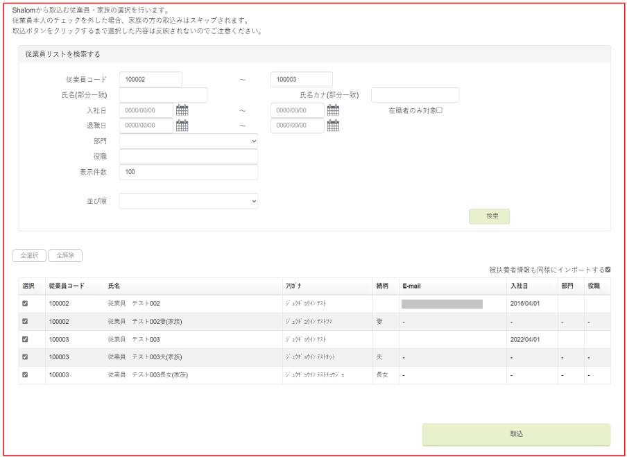The image size is (627, 457).
Task: Click the 氏名カナ(部分一致) text field
Action: pos(415,95)
